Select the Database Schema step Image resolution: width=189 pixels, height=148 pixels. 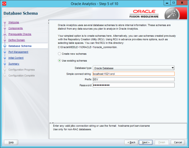[x=20, y=46]
